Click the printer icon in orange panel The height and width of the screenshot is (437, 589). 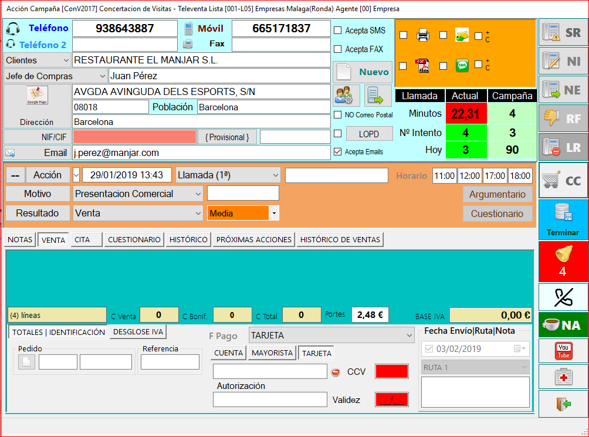423,35
